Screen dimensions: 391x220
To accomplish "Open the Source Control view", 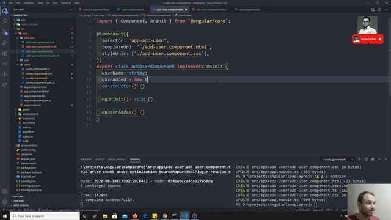I will click(5, 32).
